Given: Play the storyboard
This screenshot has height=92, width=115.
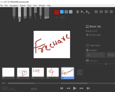Looking at the screenshot, I should click(x=75, y=88).
